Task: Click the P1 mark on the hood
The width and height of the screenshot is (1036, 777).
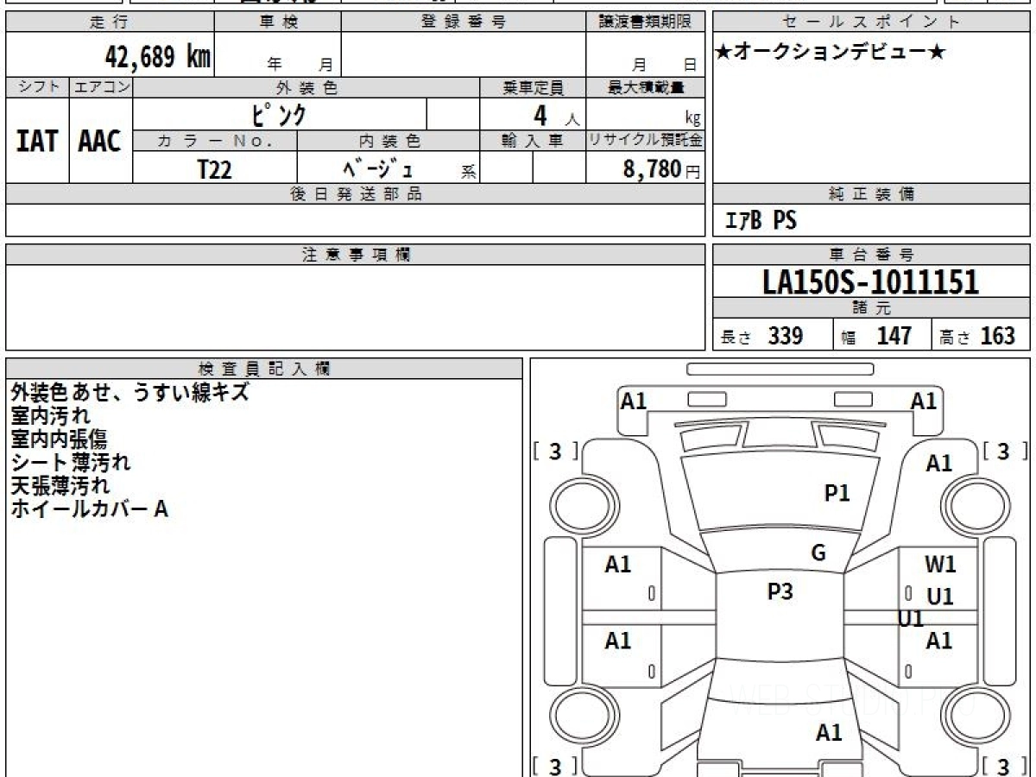Action: click(x=837, y=493)
